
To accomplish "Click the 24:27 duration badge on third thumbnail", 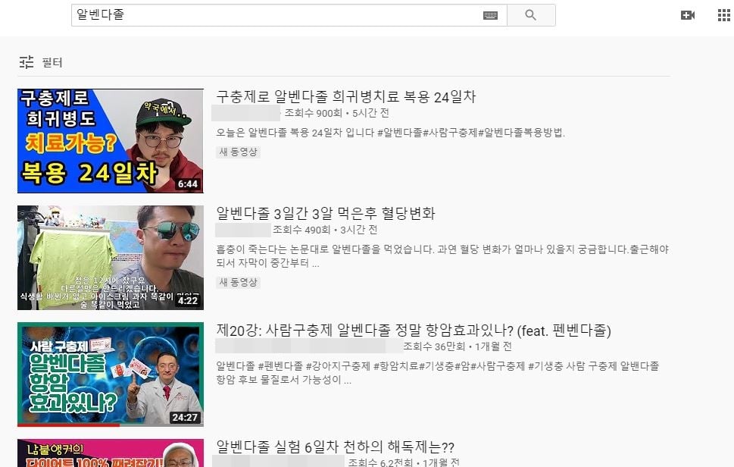I will [x=187, y=418].
